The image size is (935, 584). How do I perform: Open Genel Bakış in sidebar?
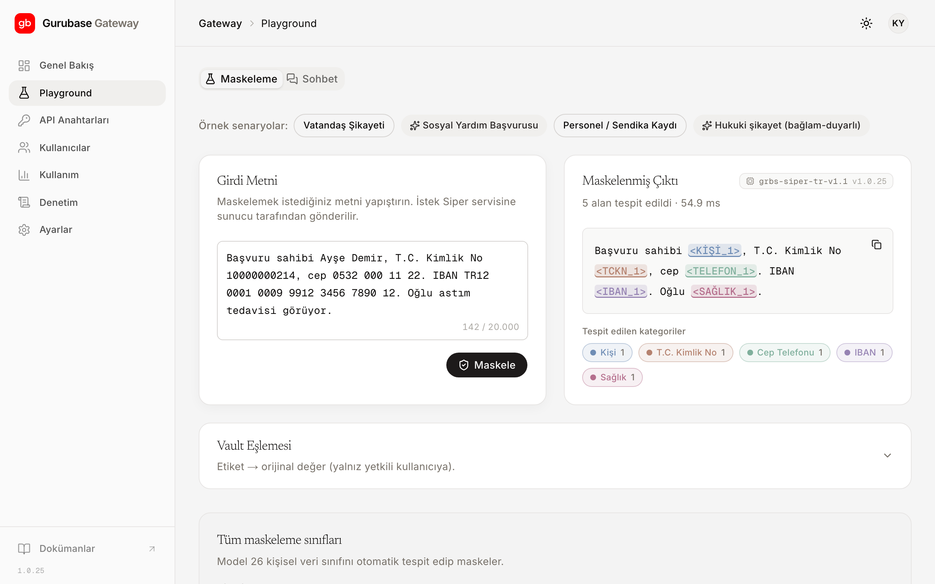(x=87, y=65)
